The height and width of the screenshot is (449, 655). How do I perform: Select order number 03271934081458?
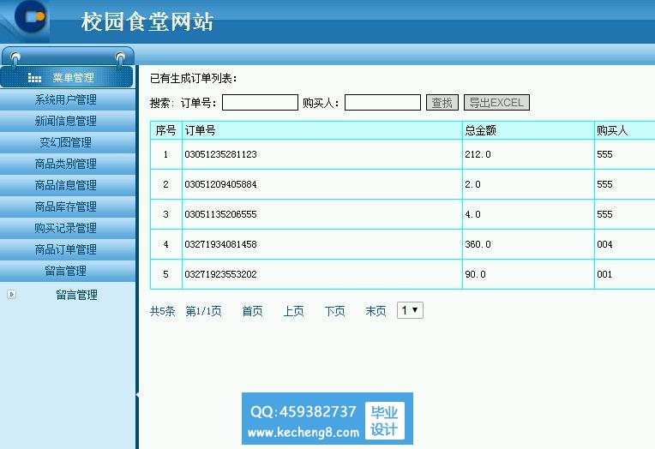220,245
